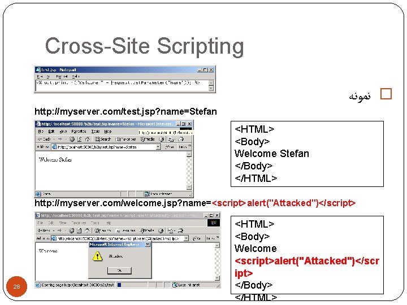Click Local intranet zone icon in Attacked window

(175, 285)
